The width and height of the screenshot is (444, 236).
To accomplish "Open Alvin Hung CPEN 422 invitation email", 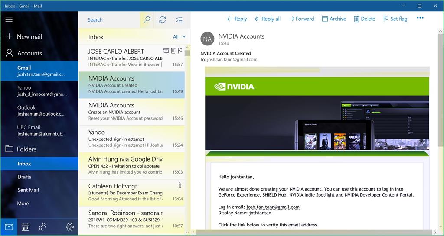I will click(x=132, y=165).
